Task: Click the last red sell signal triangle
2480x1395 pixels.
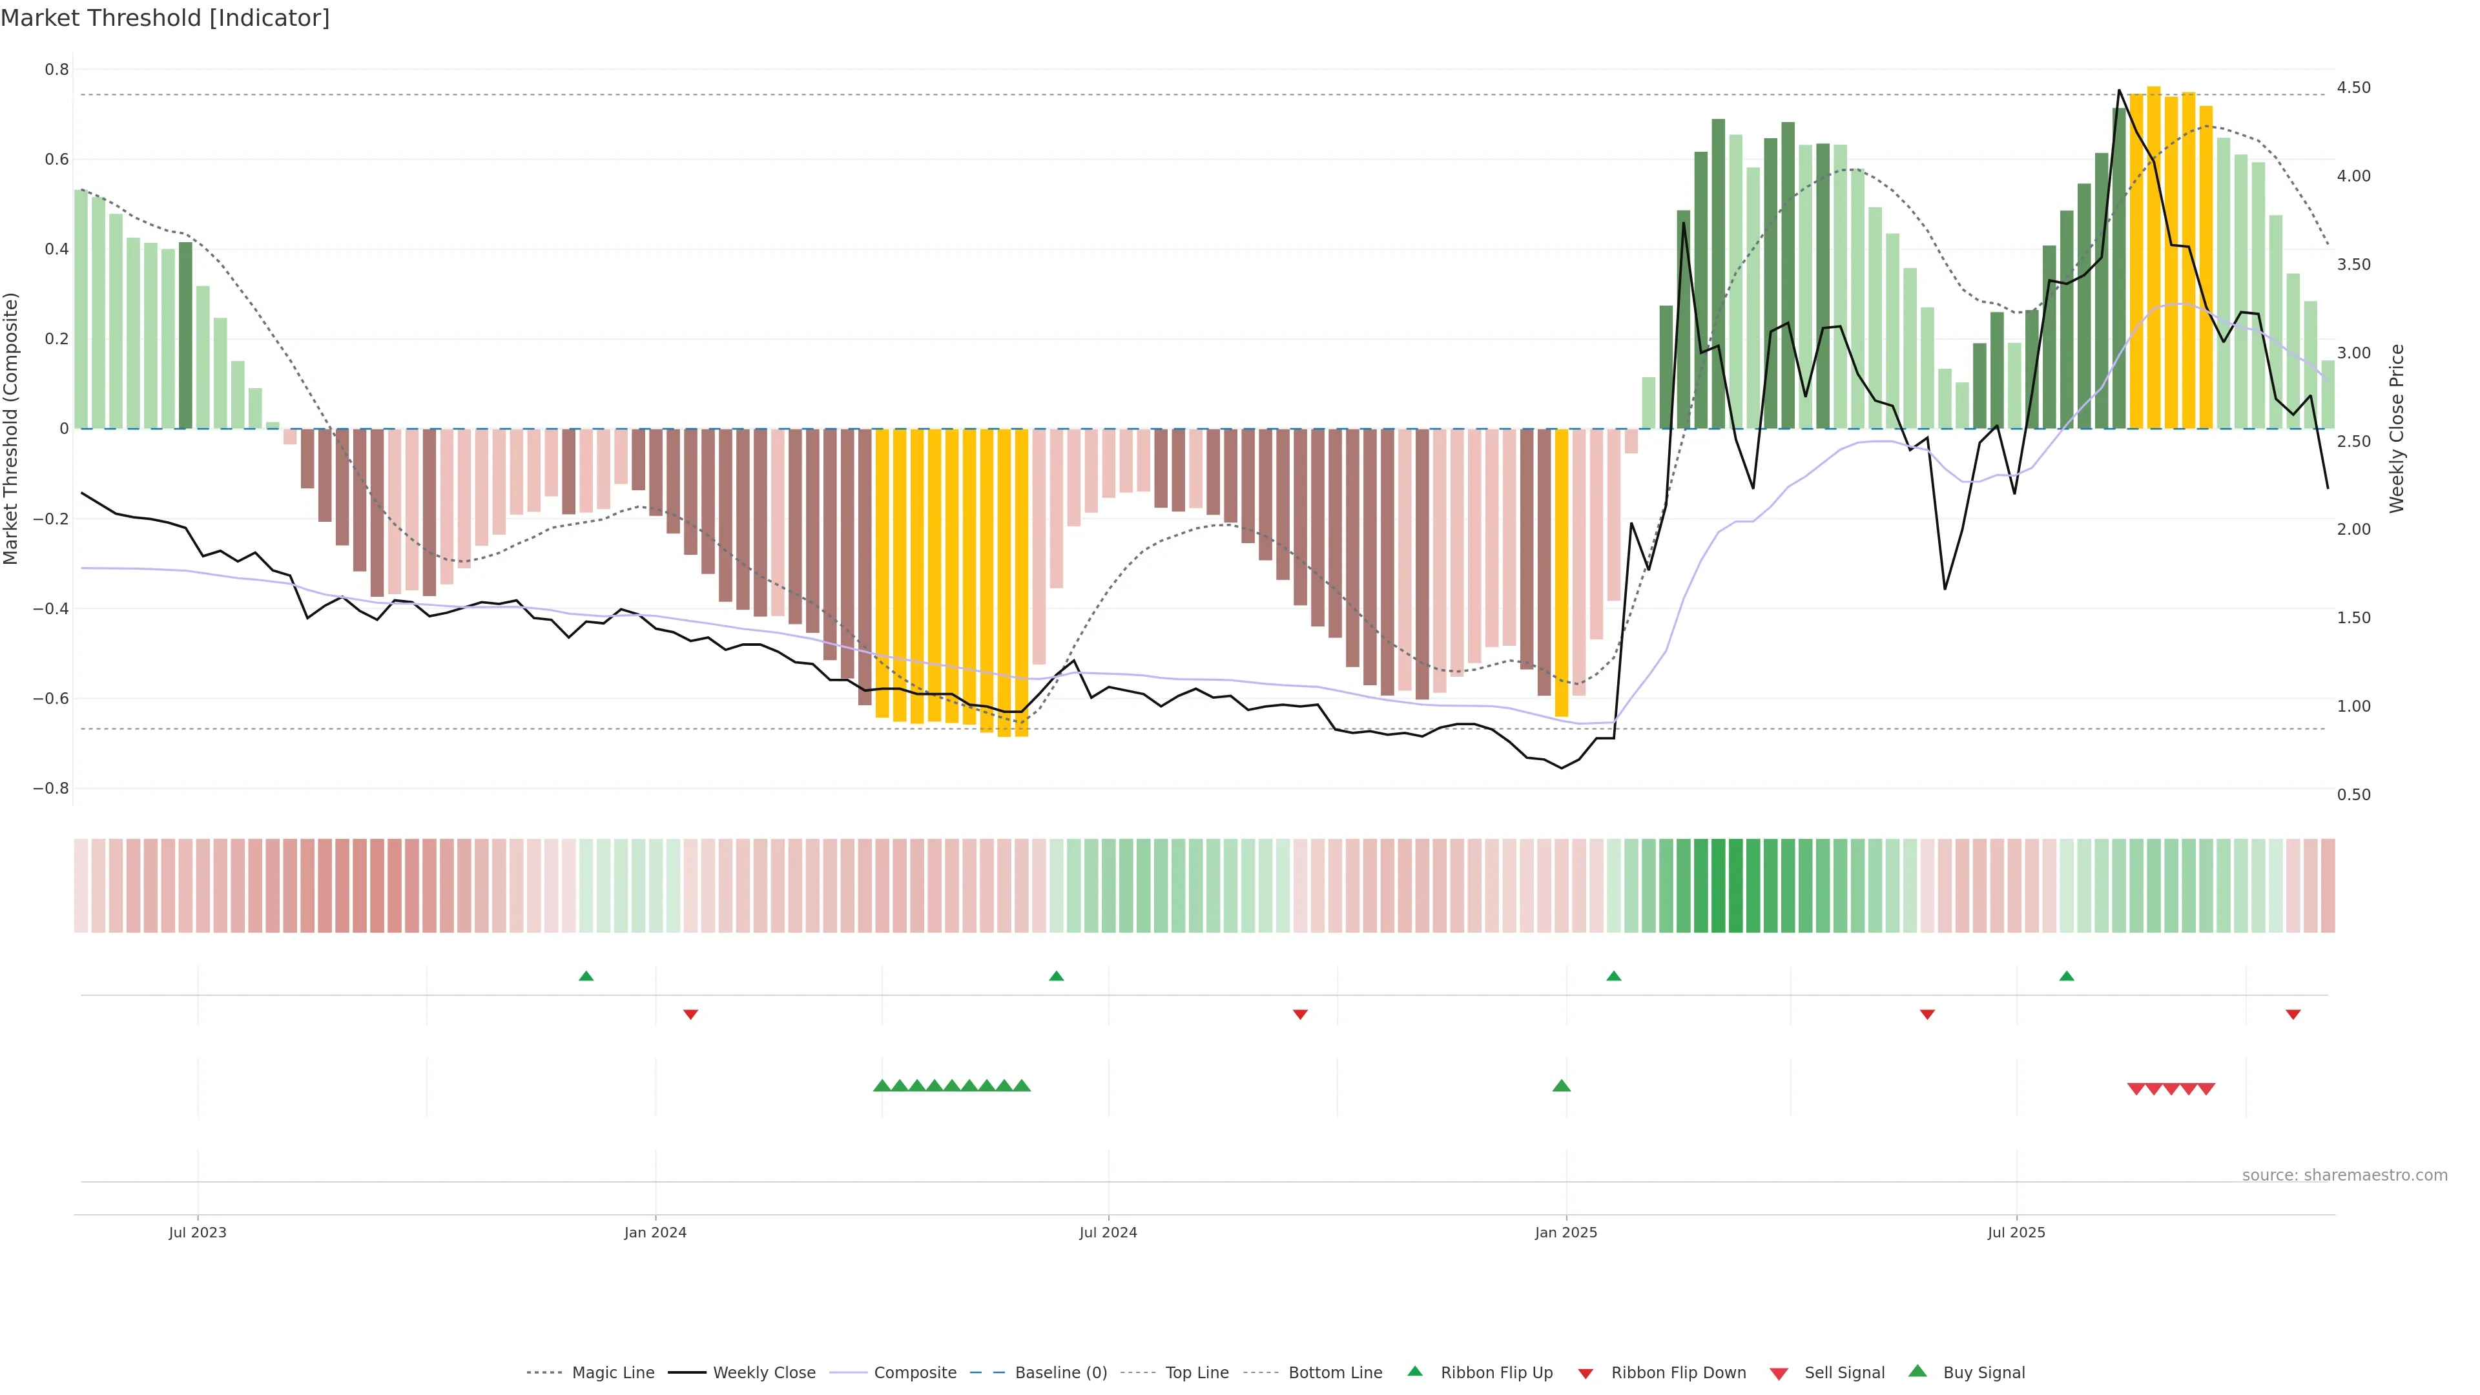Action: [x=2207, y=1089]
